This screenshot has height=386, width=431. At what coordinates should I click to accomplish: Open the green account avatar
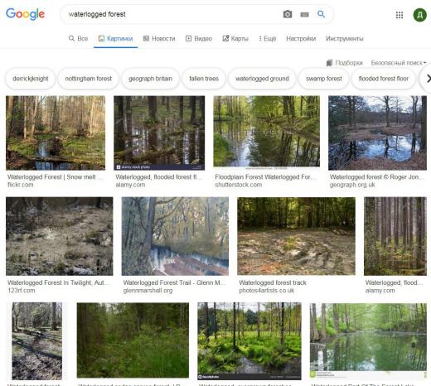[x=419, y=15]
